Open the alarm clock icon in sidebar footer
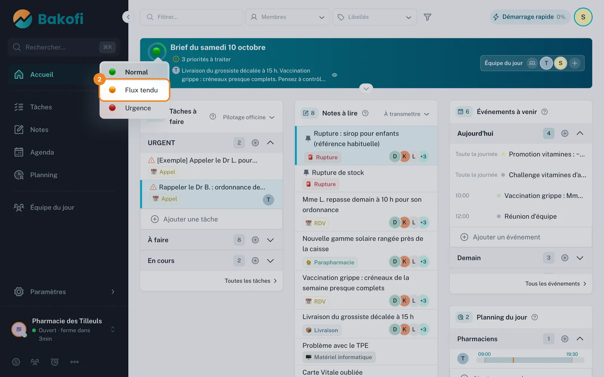Image resolution: width=604 pixels, height=377 pixels. [55, 362]
